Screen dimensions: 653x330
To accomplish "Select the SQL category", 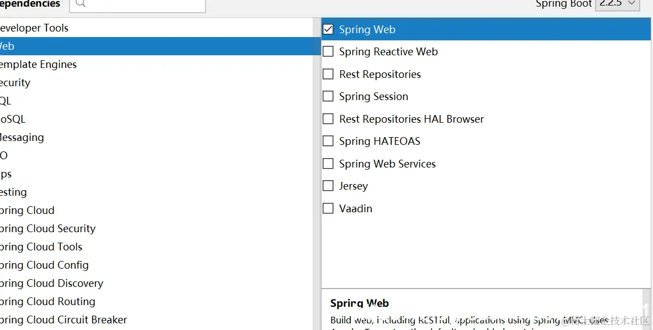I will pos(157,101).
